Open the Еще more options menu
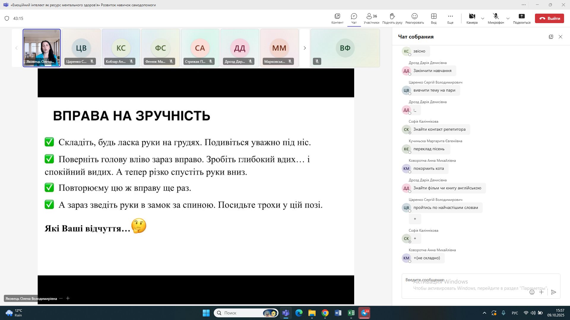This screenshot has height=320, width=570. (x=450, y=18)
